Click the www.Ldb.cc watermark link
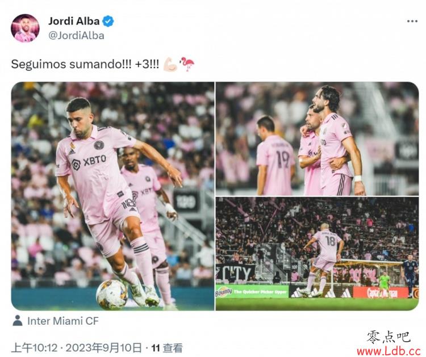The height and width of the screenshot is (357, 426). 389,351
